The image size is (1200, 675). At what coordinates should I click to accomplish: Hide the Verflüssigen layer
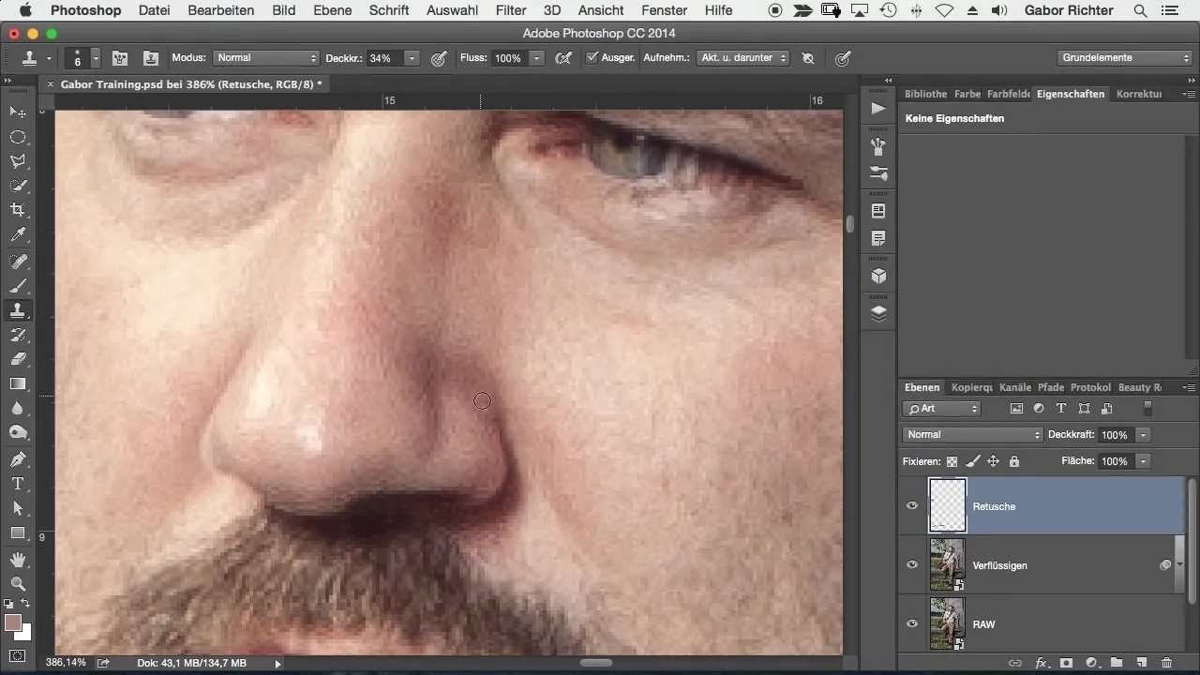912,565
